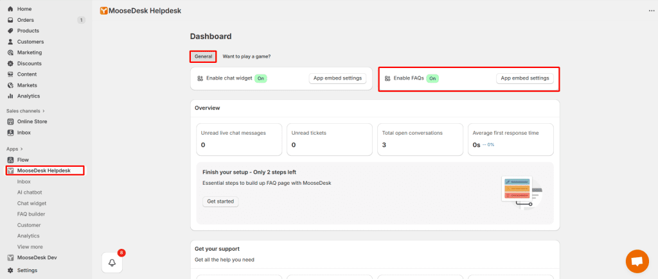This screenshot has height=279, width=658.
Task: Click the Analytics bar chart icon
Action: (x=10, y=96)
